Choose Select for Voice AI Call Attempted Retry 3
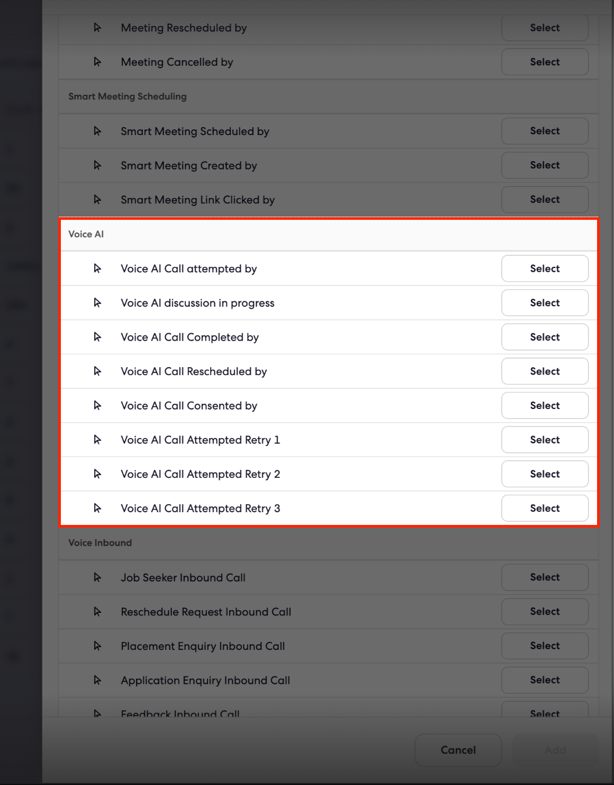Image resolution: width=614 pixels, height=785 pixels. (545, 509)
